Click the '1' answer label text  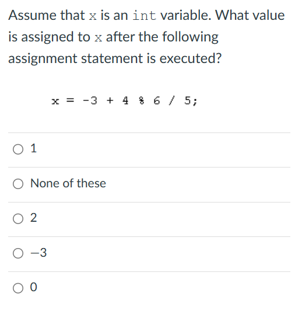coord(34,148)
